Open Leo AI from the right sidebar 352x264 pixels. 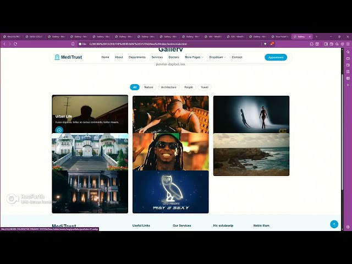point(348,52)
